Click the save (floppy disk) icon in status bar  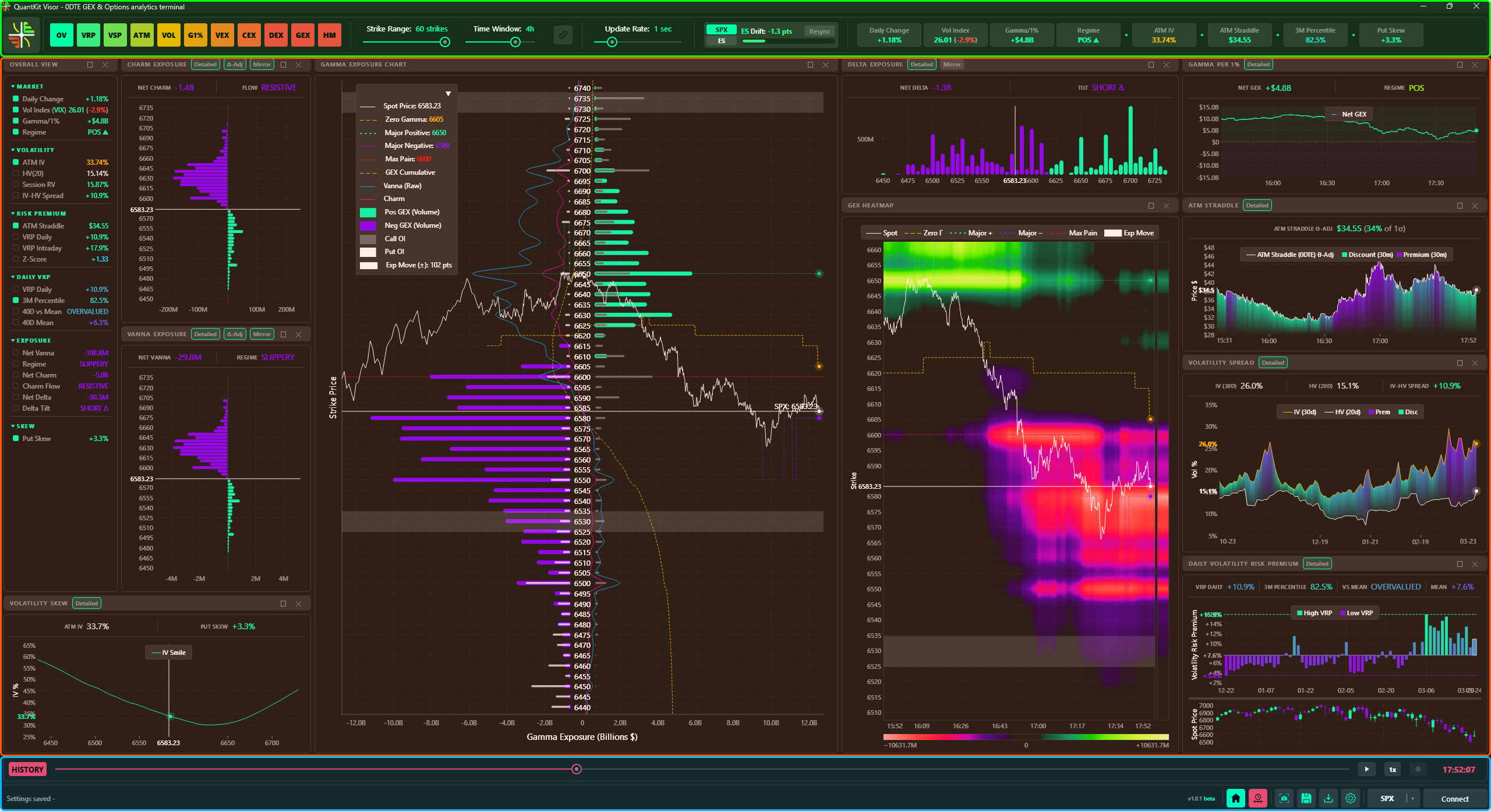coord(1306,798)
